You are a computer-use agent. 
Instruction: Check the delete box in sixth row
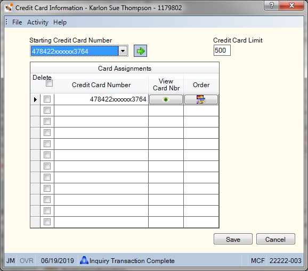point(47,155)
